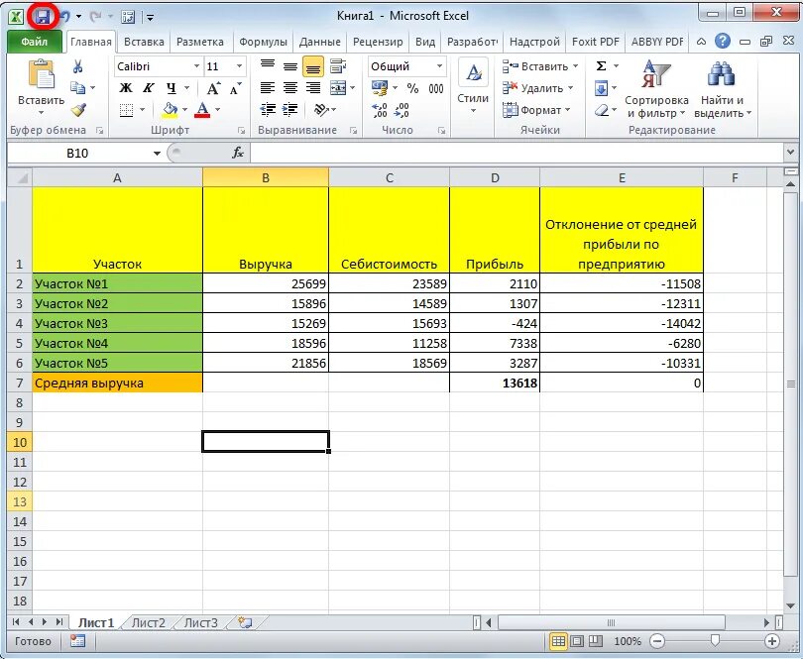Open the Шрифт dialog launcher
The image size is (803, 659).
pyautogui.click(x=241, y=131)
